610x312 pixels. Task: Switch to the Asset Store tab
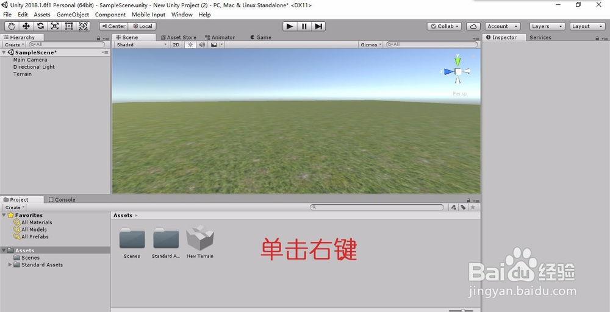(x=178, y=37)
